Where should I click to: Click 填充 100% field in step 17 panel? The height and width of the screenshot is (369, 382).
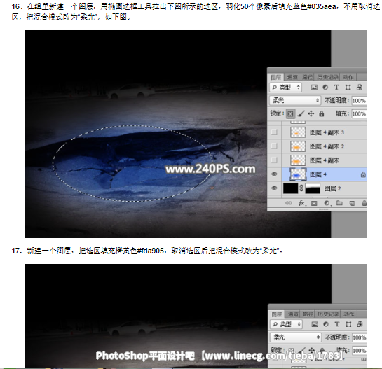(360, 351)
